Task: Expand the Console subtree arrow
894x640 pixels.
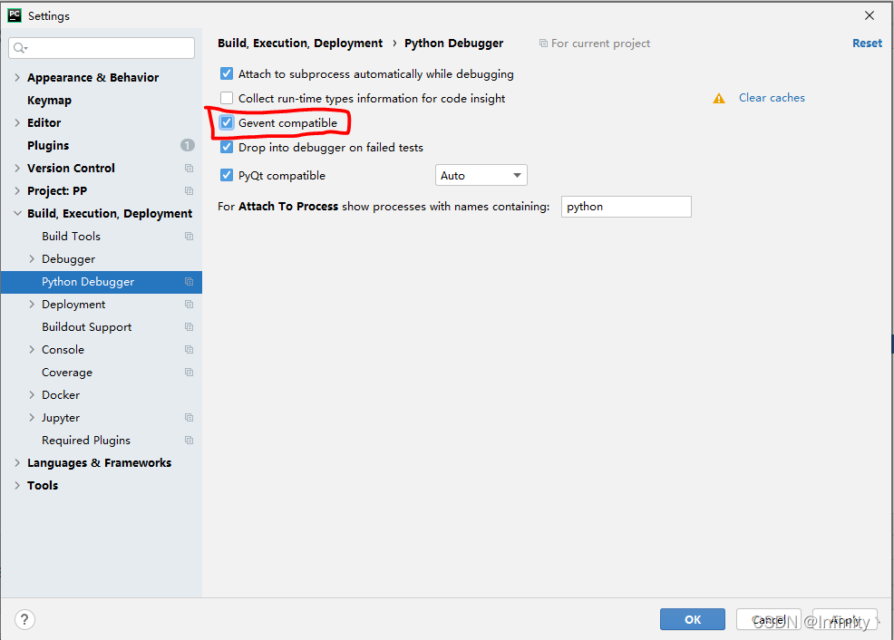Action: (x=32, y=349)
